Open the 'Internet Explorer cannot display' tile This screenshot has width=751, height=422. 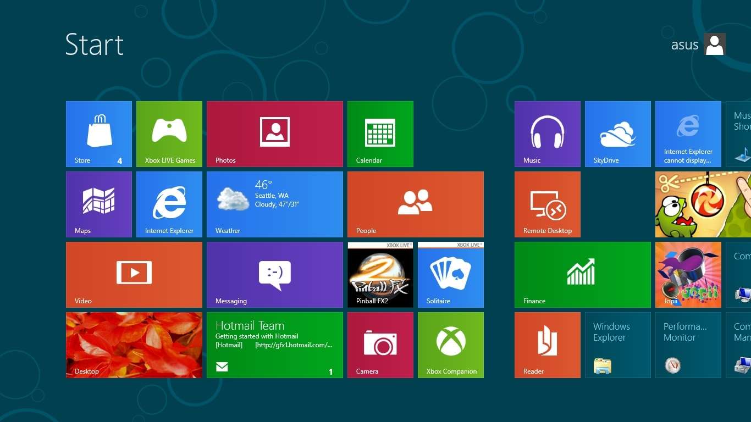pyautogui.click(x=688, y=134)
